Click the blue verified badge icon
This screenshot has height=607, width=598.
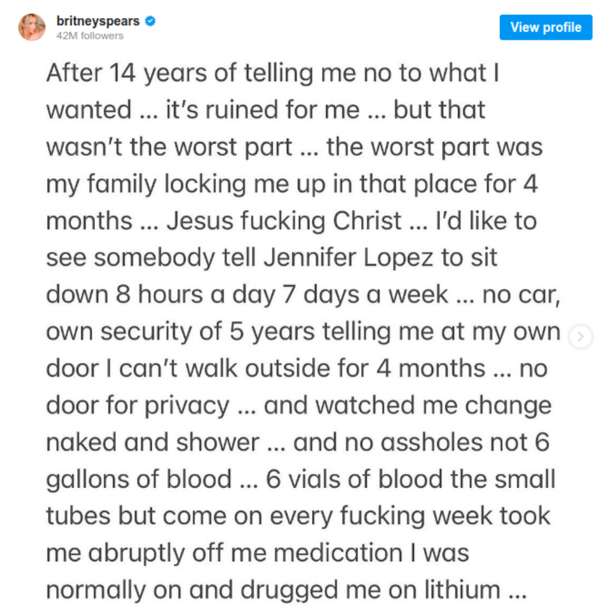[x=151, y=22]
